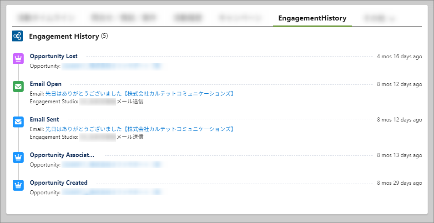The width and height of the screenshot is (434, 223).
Task: Click the crown icon beside Opportunity Created
Action: click(18, 185)
